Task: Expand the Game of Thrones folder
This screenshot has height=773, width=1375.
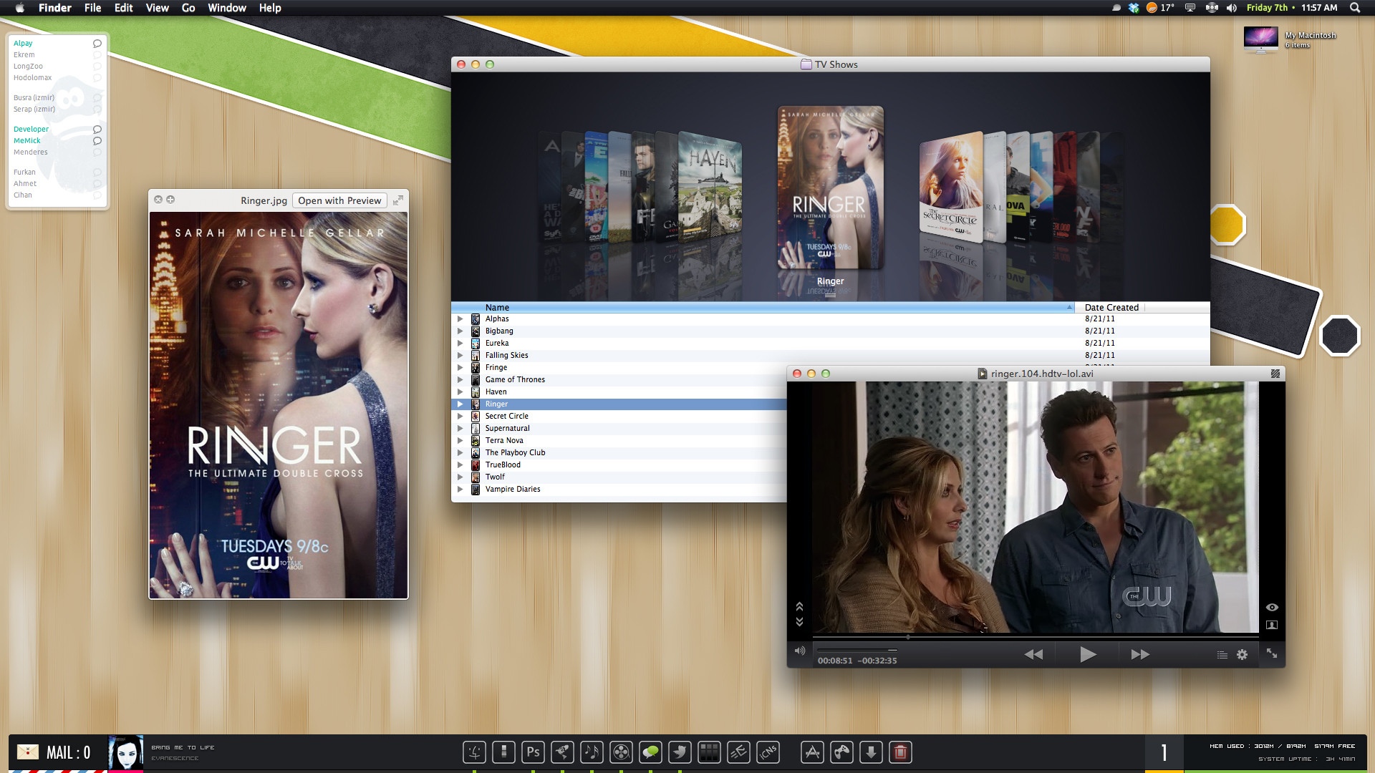Action: pyautogui.click(x=460, y=380)
